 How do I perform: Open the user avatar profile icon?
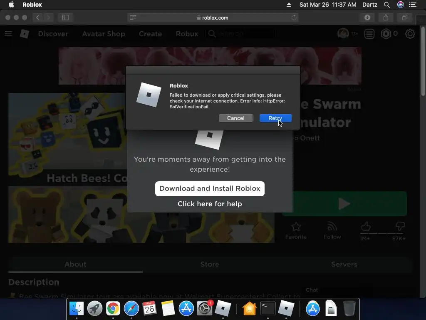343,34
